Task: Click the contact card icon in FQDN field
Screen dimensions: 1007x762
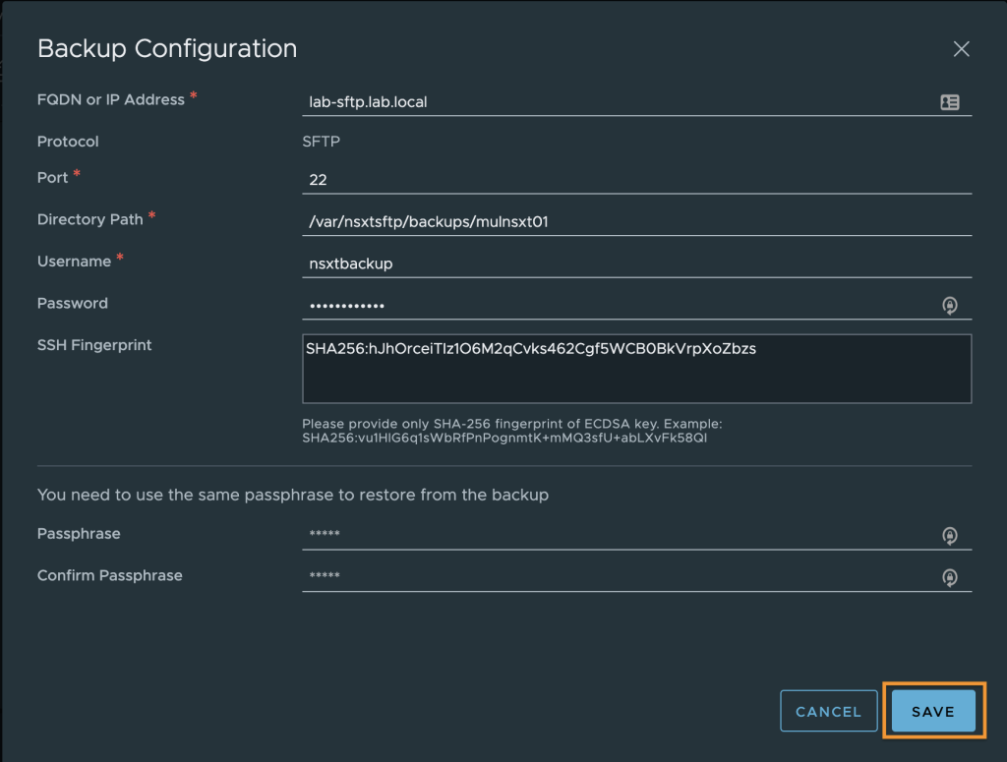Action: click(x=949, y=102)
